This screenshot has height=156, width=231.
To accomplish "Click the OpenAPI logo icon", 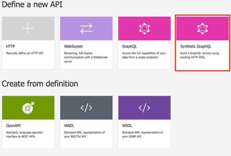I will 28,108.
